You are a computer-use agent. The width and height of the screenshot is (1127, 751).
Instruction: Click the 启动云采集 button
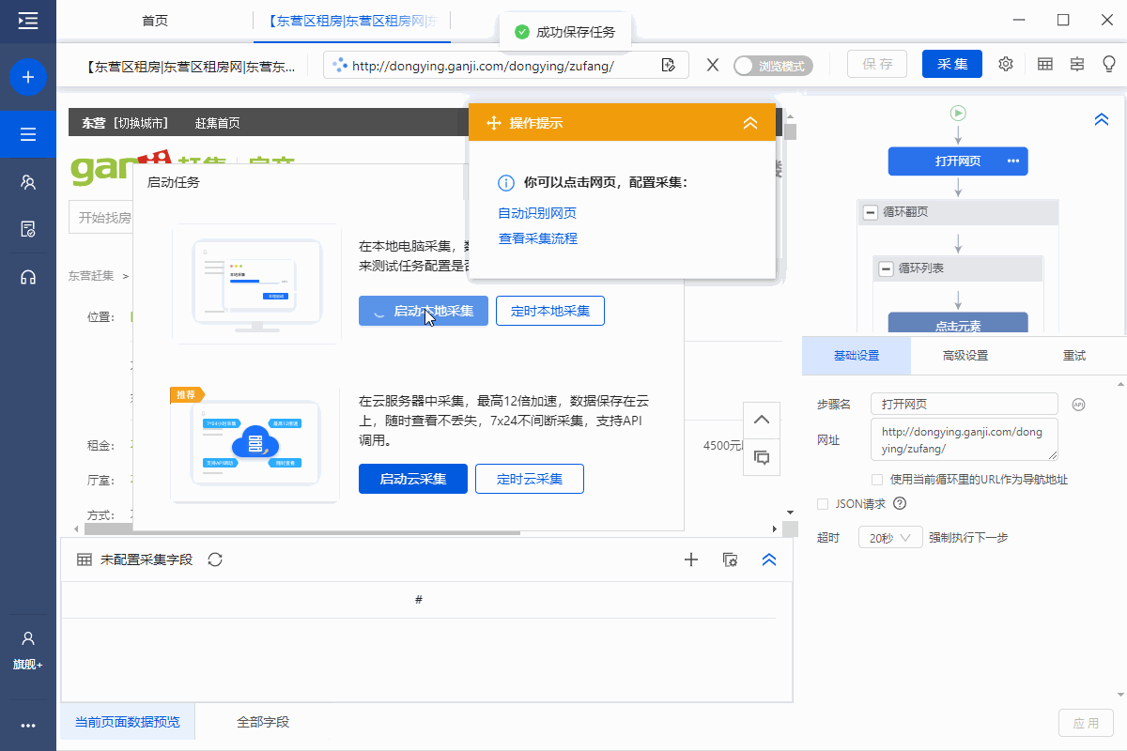412,479
